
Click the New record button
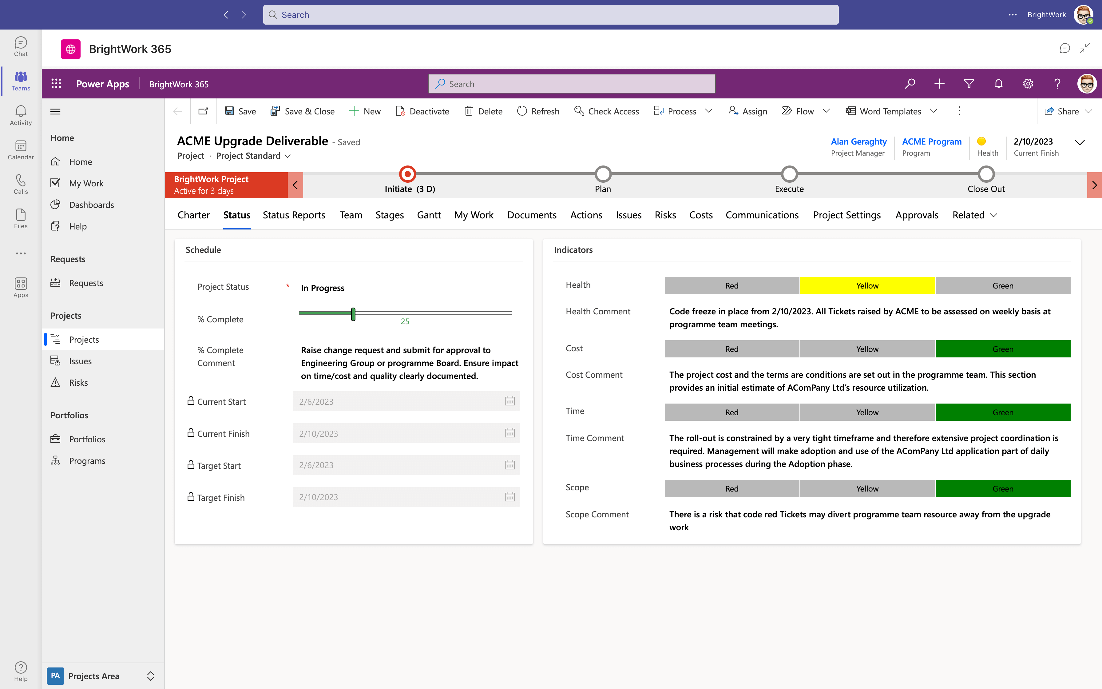[x=365, y=111]
